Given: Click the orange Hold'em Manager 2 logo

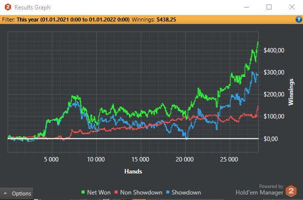Looking at the screenshot, I should 291,191.
